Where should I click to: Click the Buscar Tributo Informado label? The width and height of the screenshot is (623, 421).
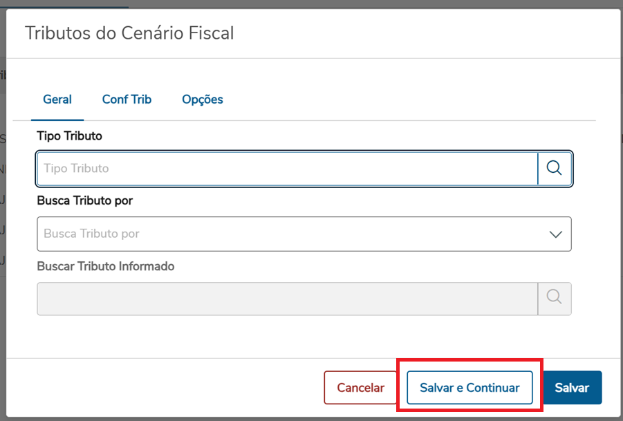[106, 266]
